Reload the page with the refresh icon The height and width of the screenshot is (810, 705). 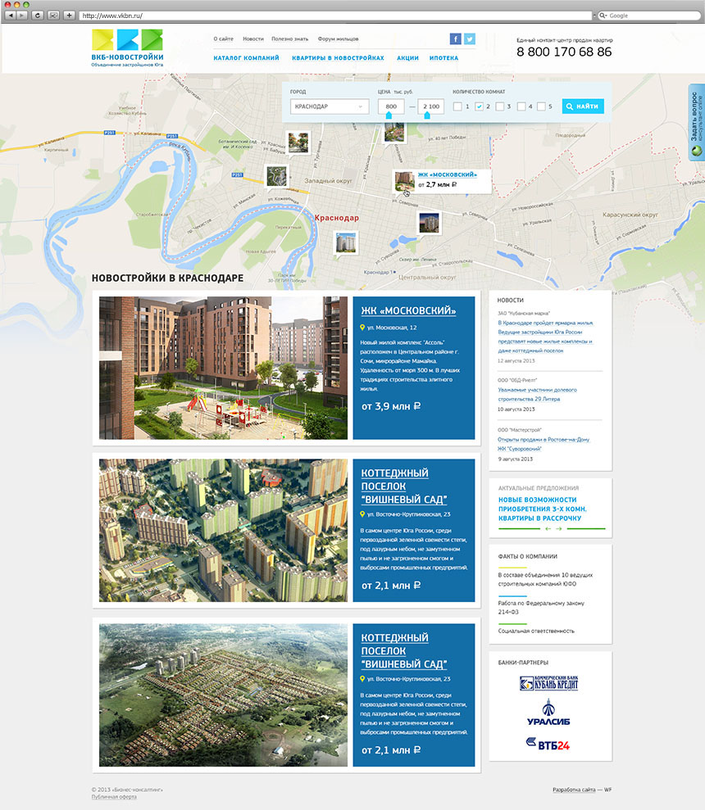coord(37,16)
